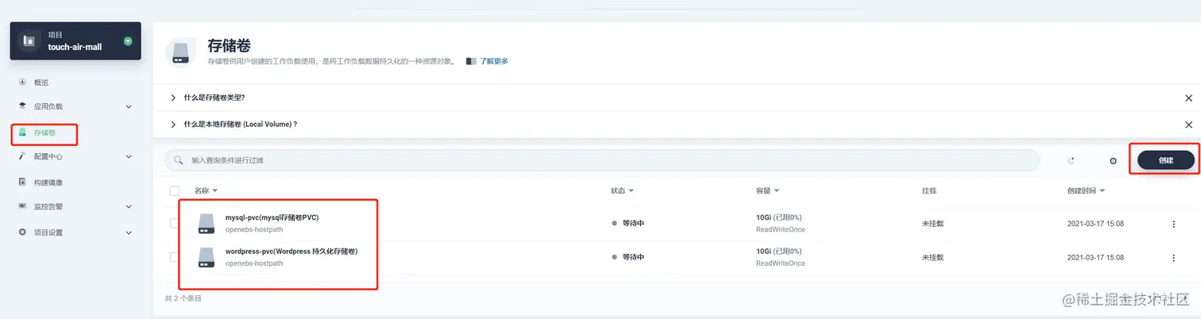1201x319 pixels.
Task: Click the creation time of mysql-pvc
Action: coord(1095,224)
